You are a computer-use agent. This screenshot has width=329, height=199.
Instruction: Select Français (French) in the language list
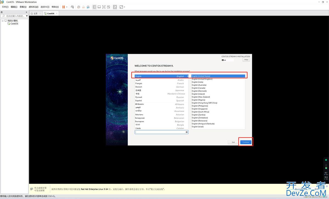tap(162, 83)
